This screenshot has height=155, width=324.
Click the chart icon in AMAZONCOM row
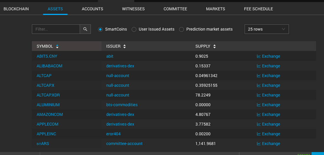[258, 114]
